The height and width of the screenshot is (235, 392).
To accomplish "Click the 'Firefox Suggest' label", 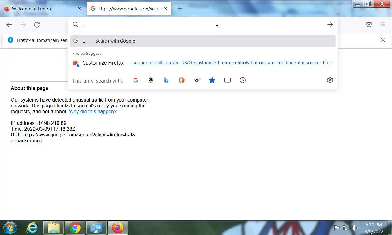I will (87, 53).
